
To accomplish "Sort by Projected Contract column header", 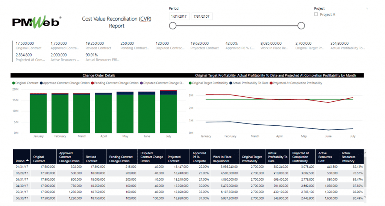I will point(177,156).
